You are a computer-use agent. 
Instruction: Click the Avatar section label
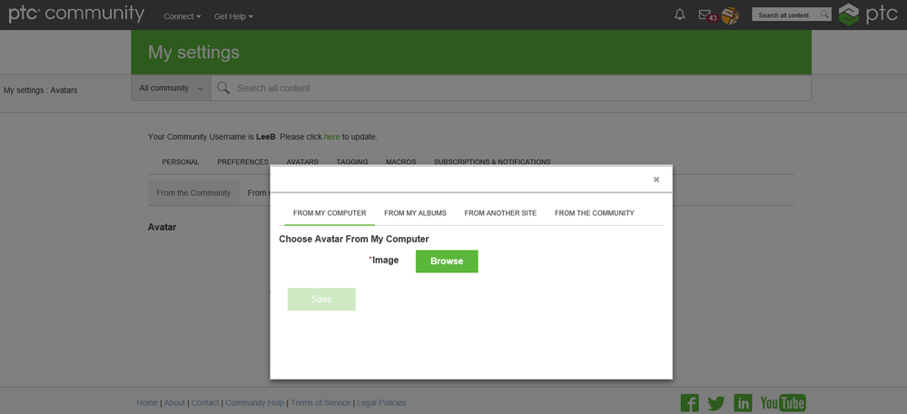162,227
